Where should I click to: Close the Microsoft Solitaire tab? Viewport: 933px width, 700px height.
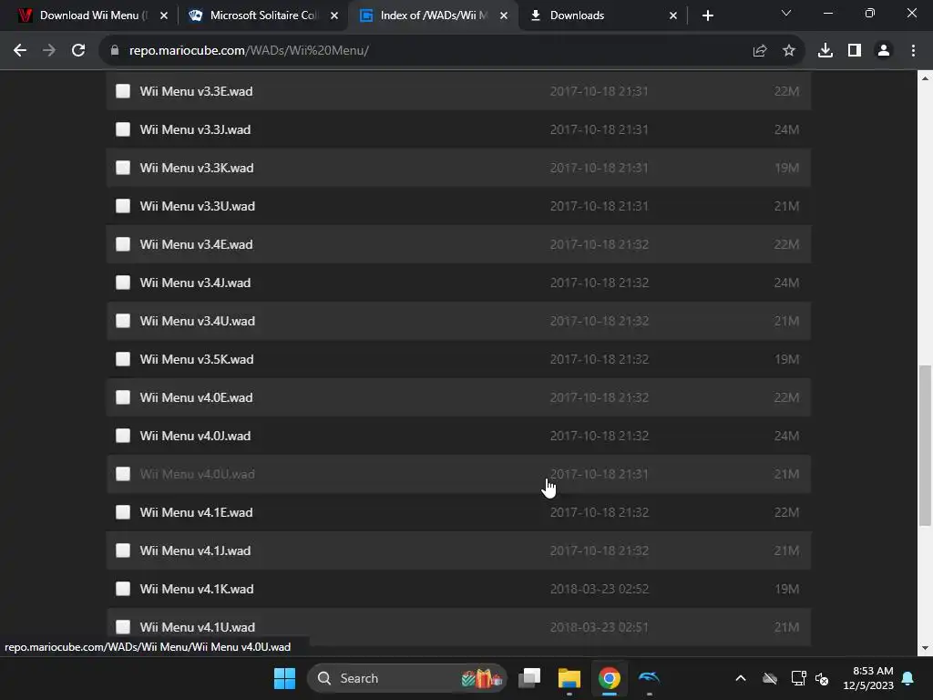click(333, 15)
